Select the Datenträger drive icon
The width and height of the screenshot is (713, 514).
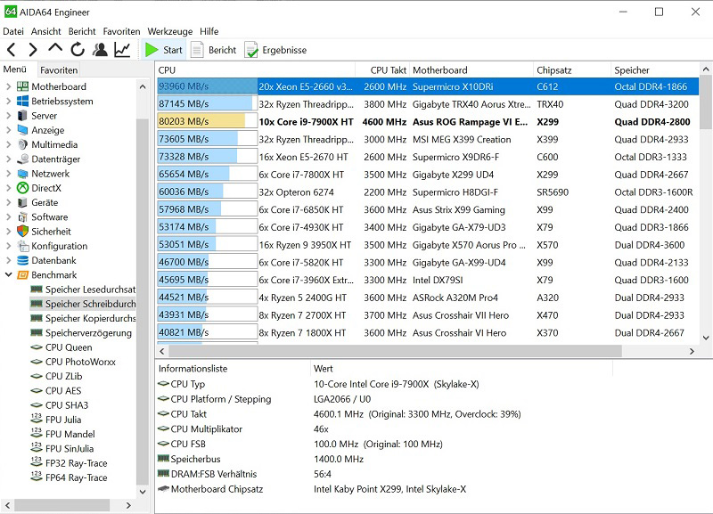tap(23, 159)
